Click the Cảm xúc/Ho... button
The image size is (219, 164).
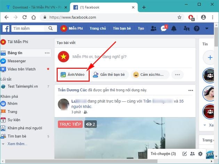tap(150, 75)
